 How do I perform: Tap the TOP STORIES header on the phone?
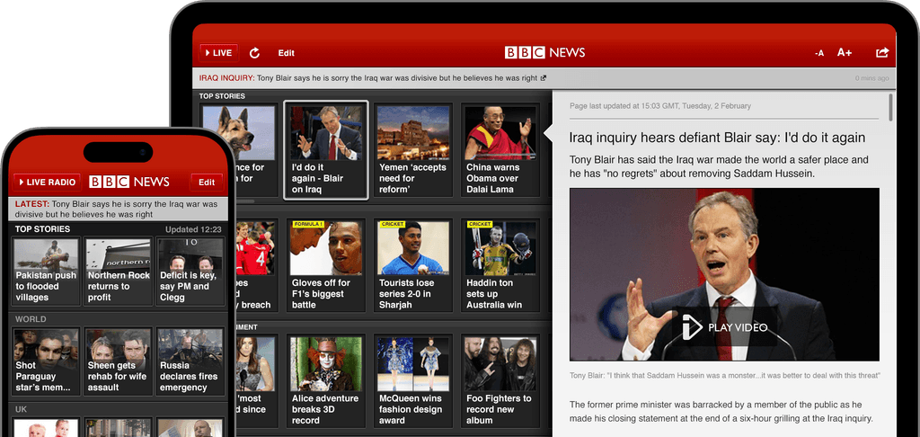pyautogui.click(x=42, y=229)
